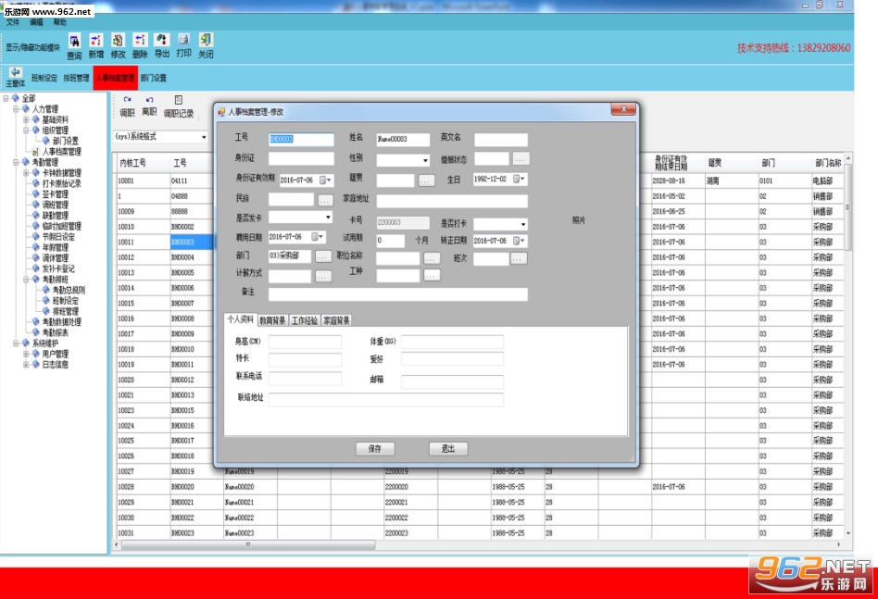Click the 退出 exit button
The height and width of the screenshot is (599, 878).
(448, 448)
